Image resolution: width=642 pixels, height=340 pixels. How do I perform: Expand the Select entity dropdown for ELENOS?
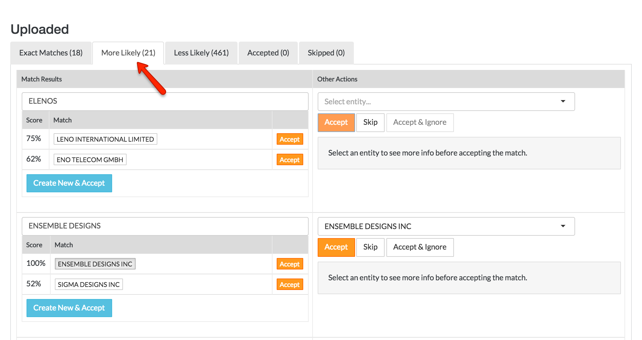(x=446, y=102)
